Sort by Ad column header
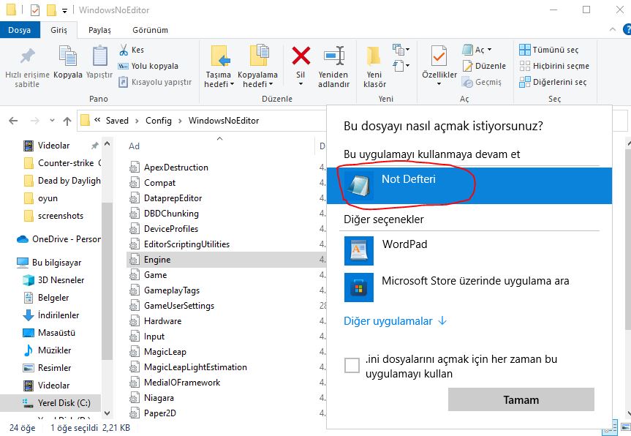The image size is (631, 436). [x=134, y=146]
